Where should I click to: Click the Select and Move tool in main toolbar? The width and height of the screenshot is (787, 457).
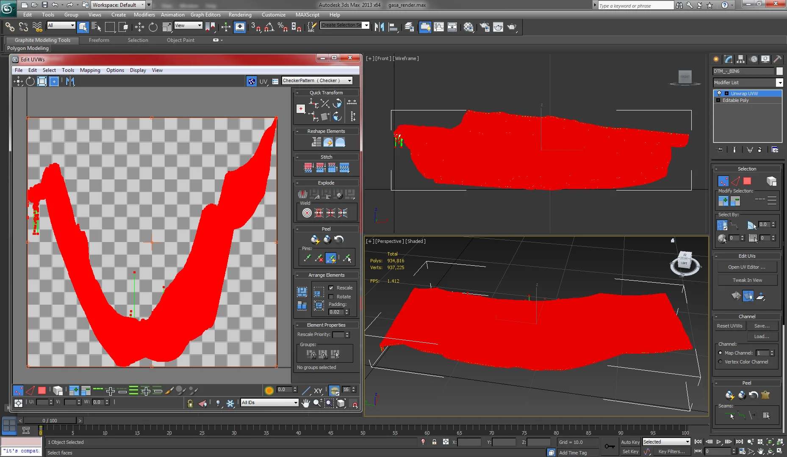click(x=139, y=28)
